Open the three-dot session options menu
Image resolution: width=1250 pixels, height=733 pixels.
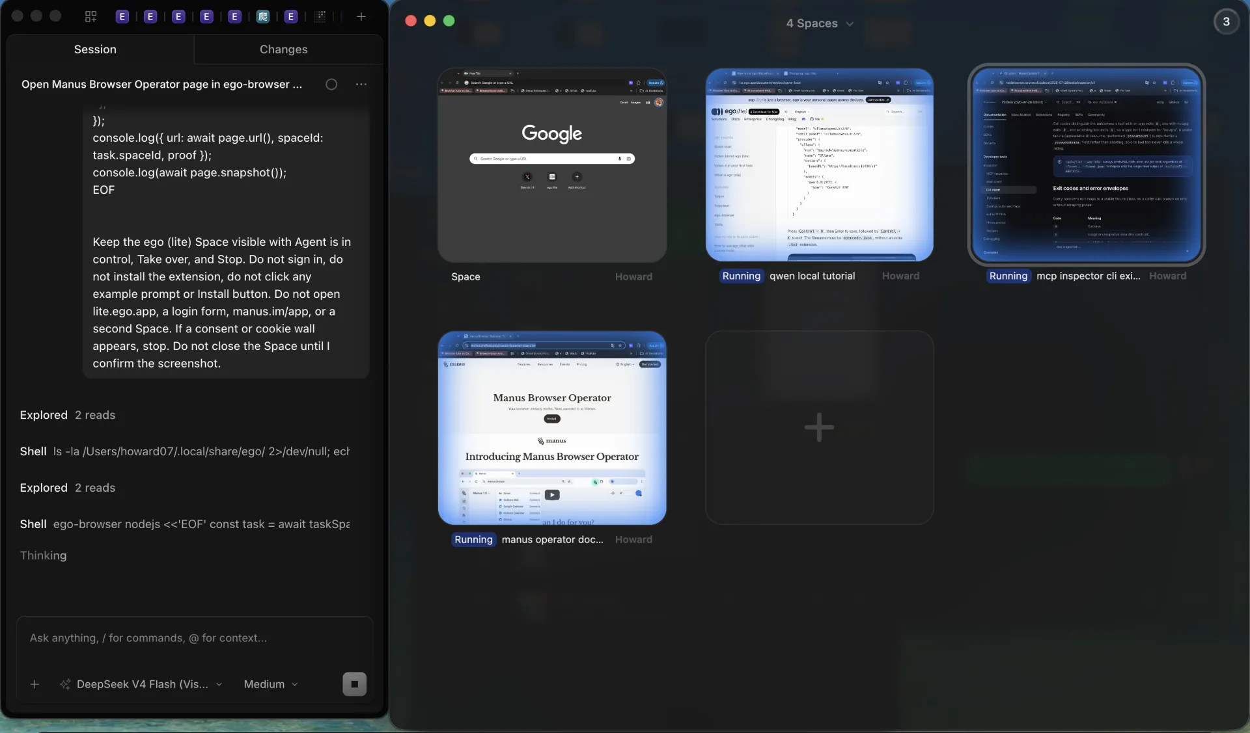[x=361, y=85]
